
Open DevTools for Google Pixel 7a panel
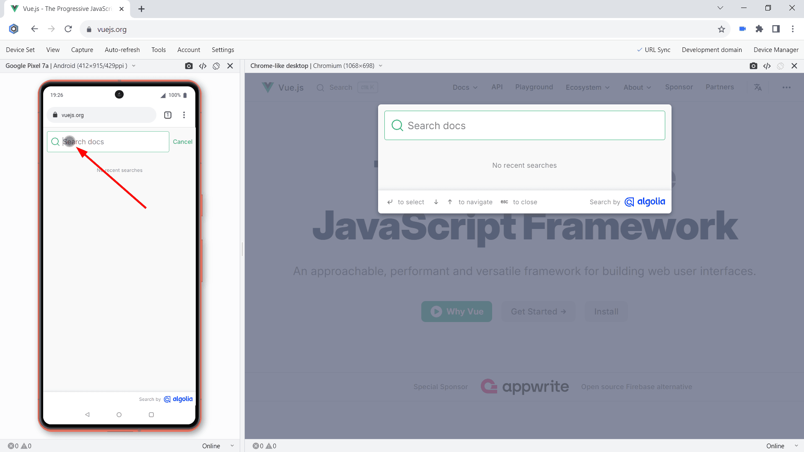[x=202, y=66]
